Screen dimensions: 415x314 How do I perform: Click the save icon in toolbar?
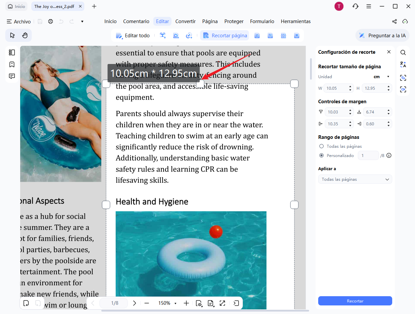(40, 21)
